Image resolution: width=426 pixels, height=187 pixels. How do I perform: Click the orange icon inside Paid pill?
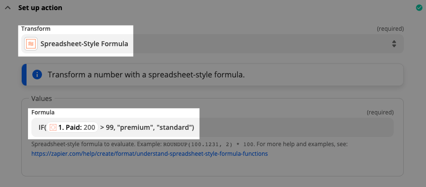pyautogui.click(x=53, y=127)
